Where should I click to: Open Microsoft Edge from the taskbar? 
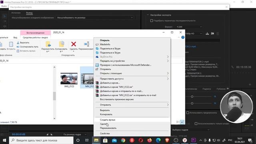(158, 140)
